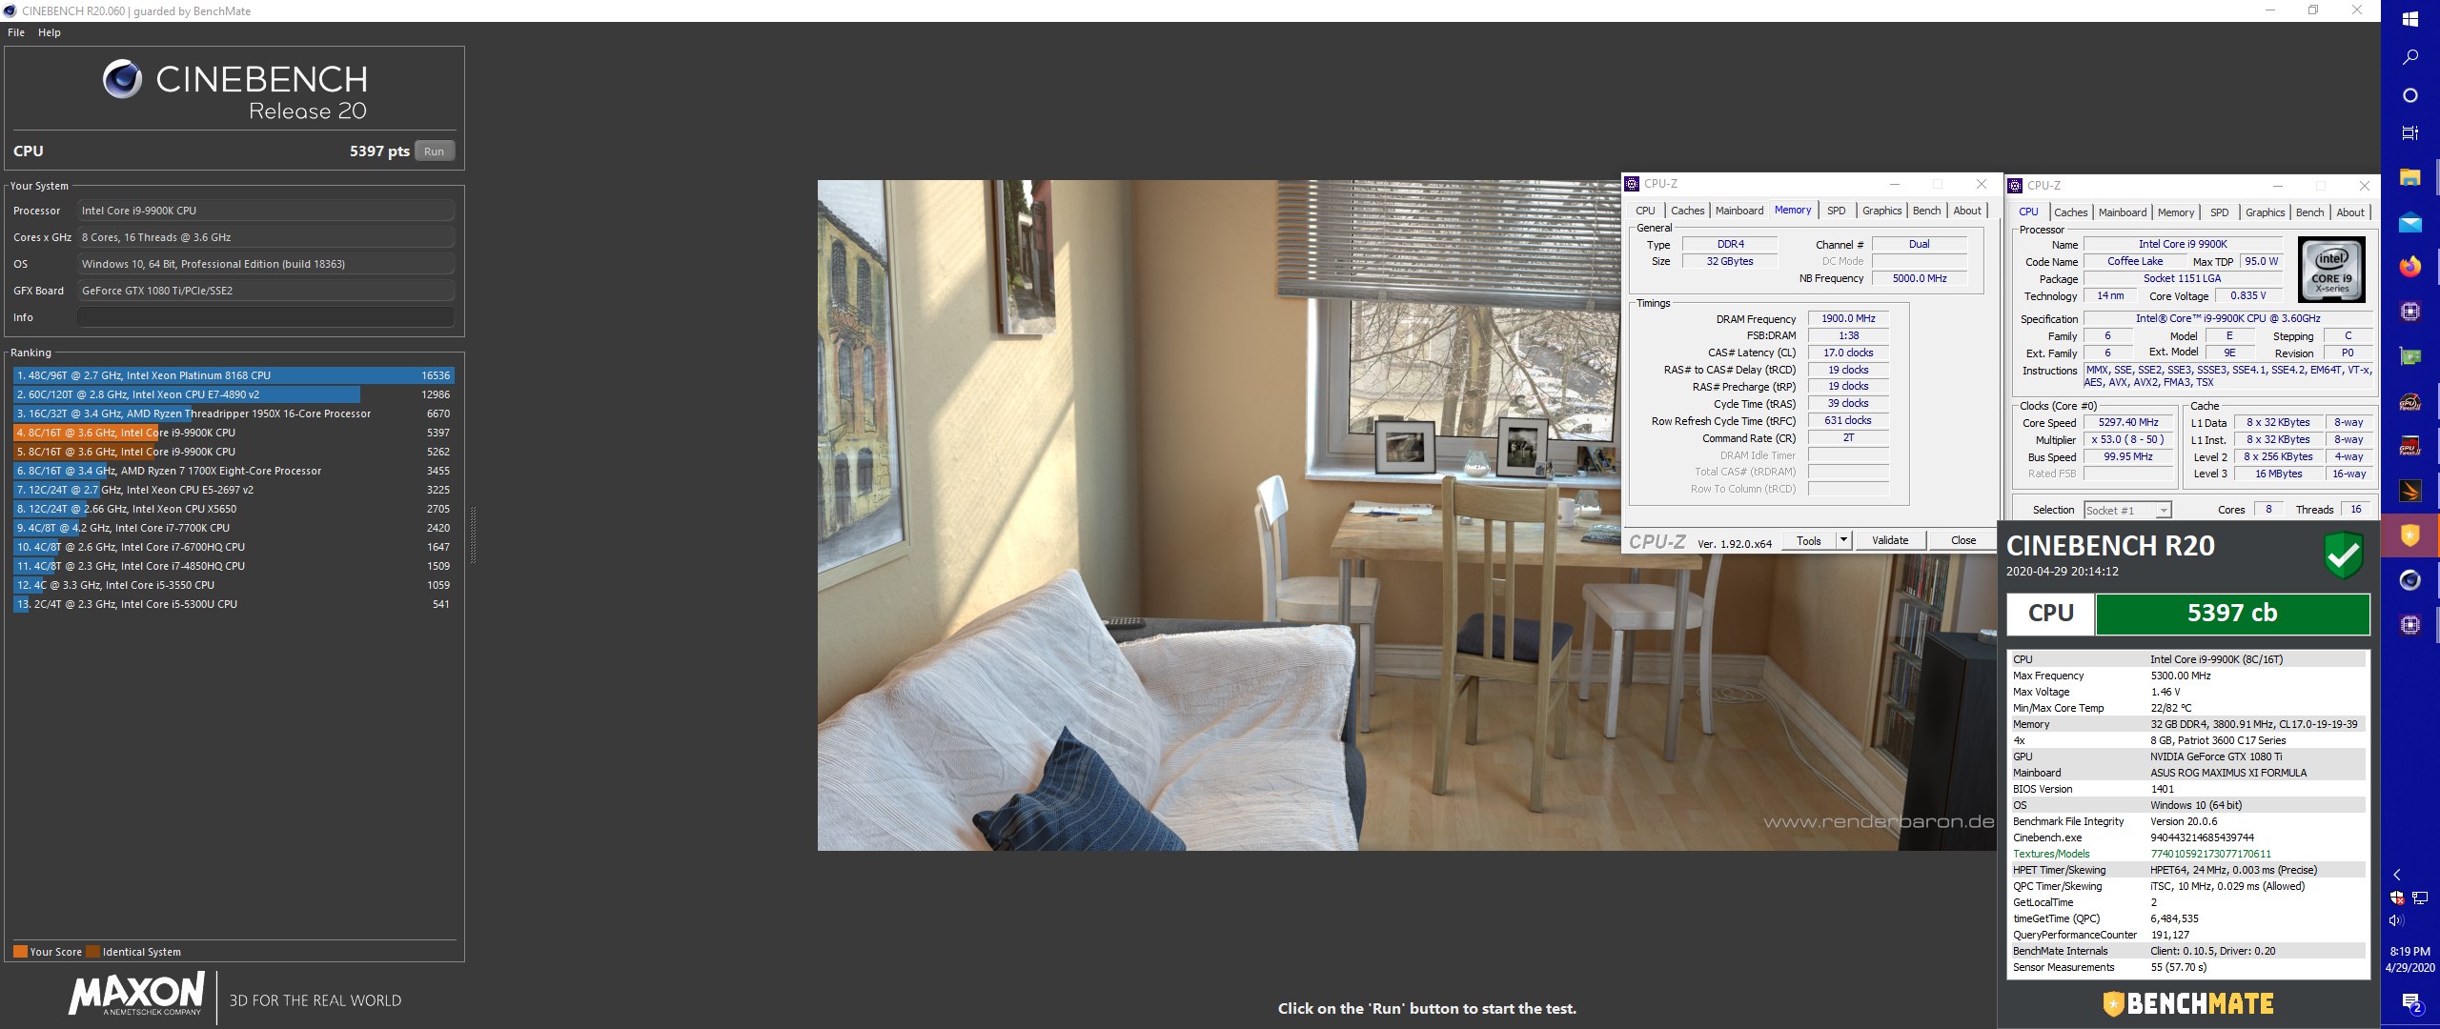2440x1029 pixels.
Task: Click the Info input field
Action: [265, 317]
